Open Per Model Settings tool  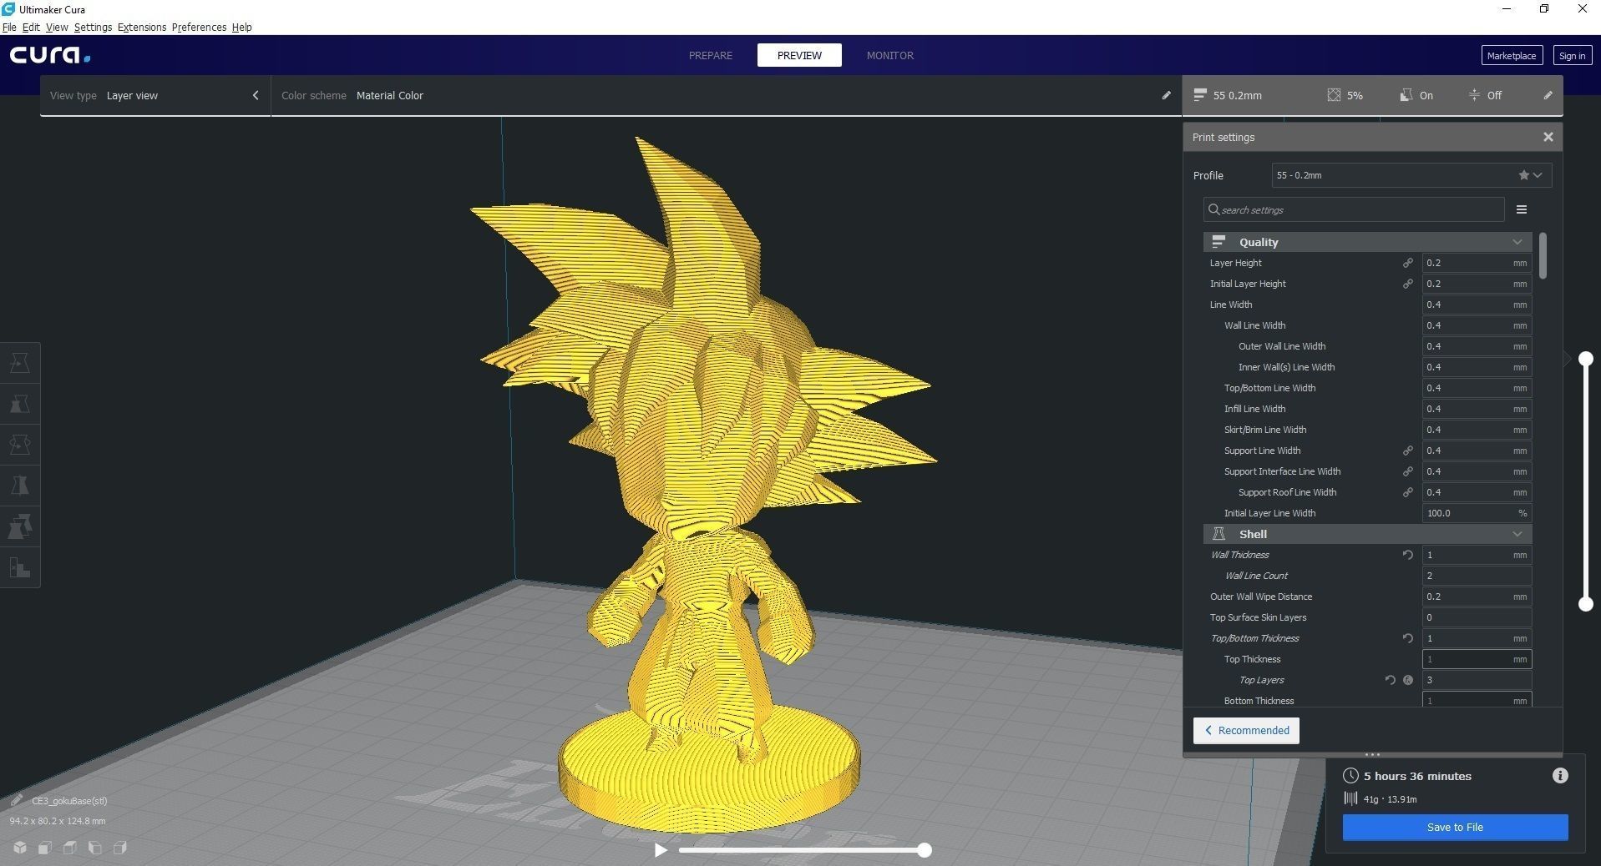click(20, 526)
